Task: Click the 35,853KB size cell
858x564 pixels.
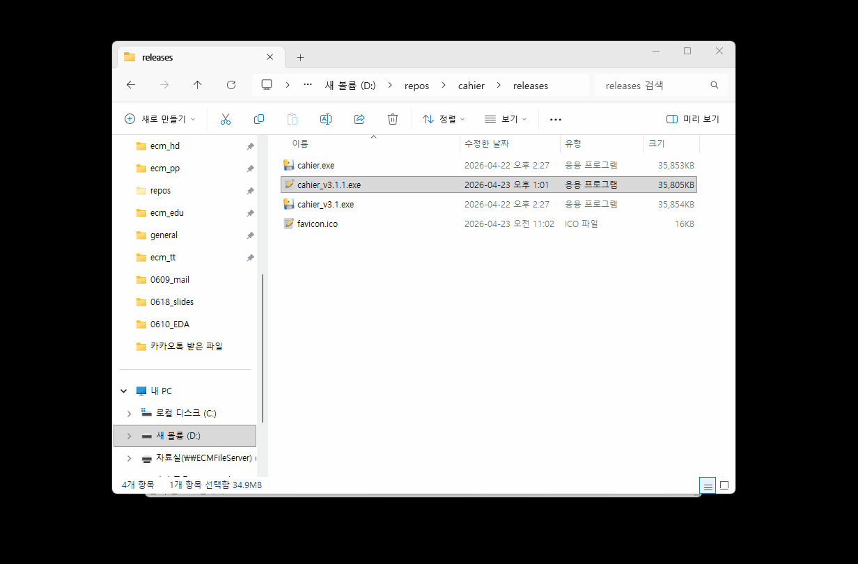Action: click(x=676, y=165)
